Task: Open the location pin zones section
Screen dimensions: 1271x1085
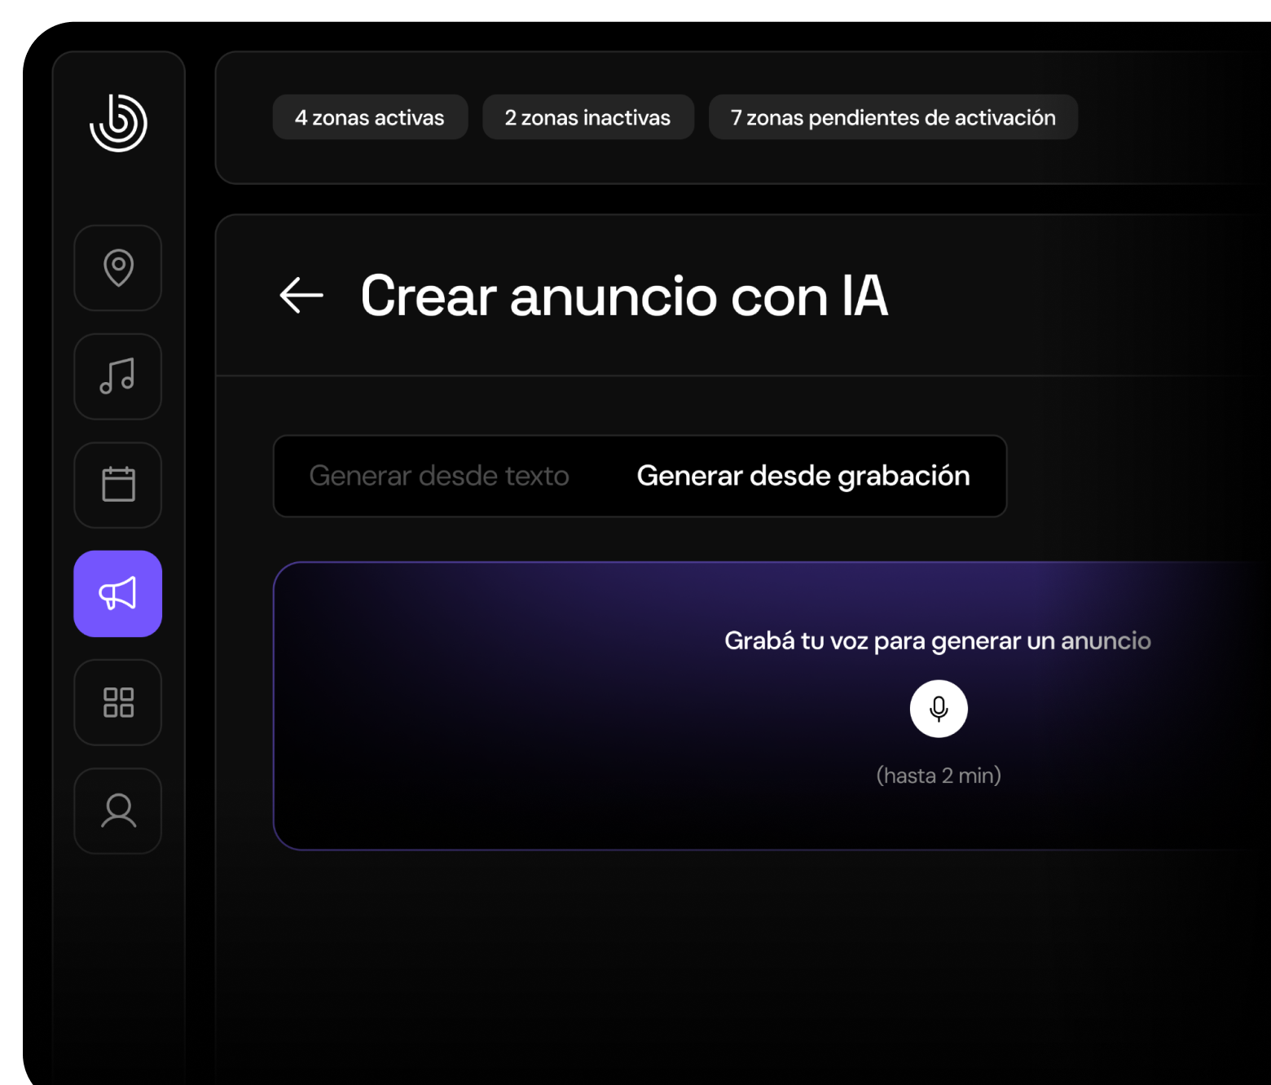Action: tap(118, 268)
